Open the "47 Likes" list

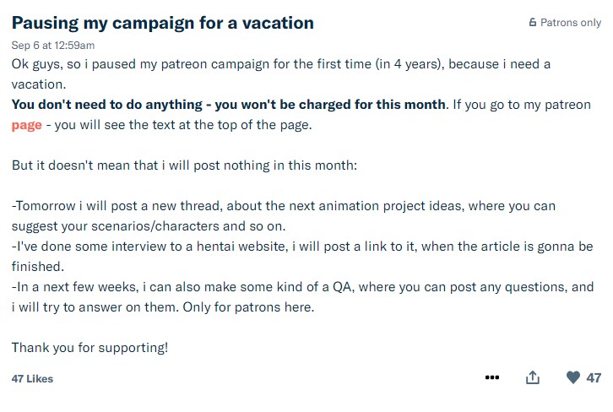coord(32,378)
